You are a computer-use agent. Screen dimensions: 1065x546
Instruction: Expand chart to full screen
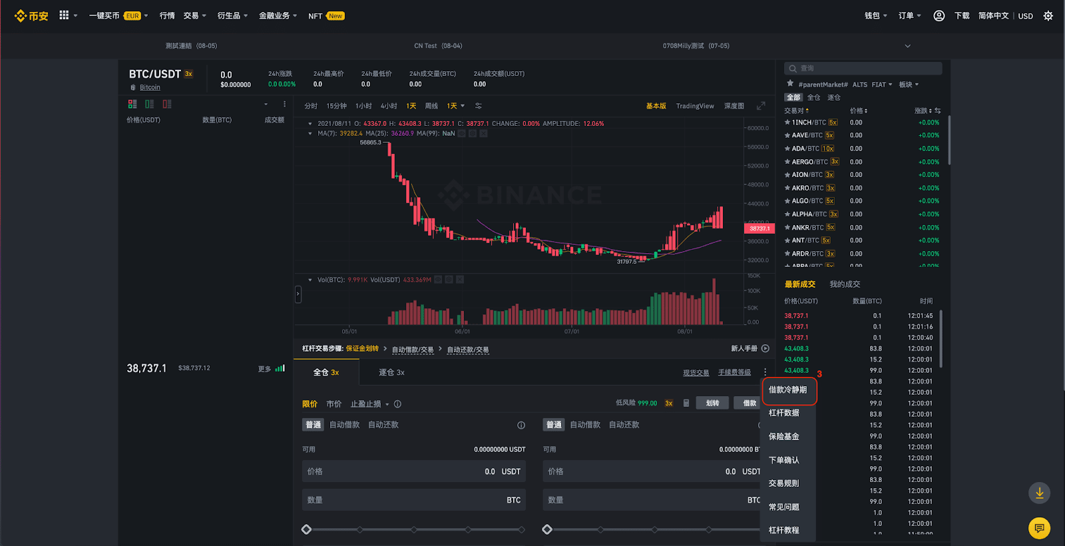761,106
